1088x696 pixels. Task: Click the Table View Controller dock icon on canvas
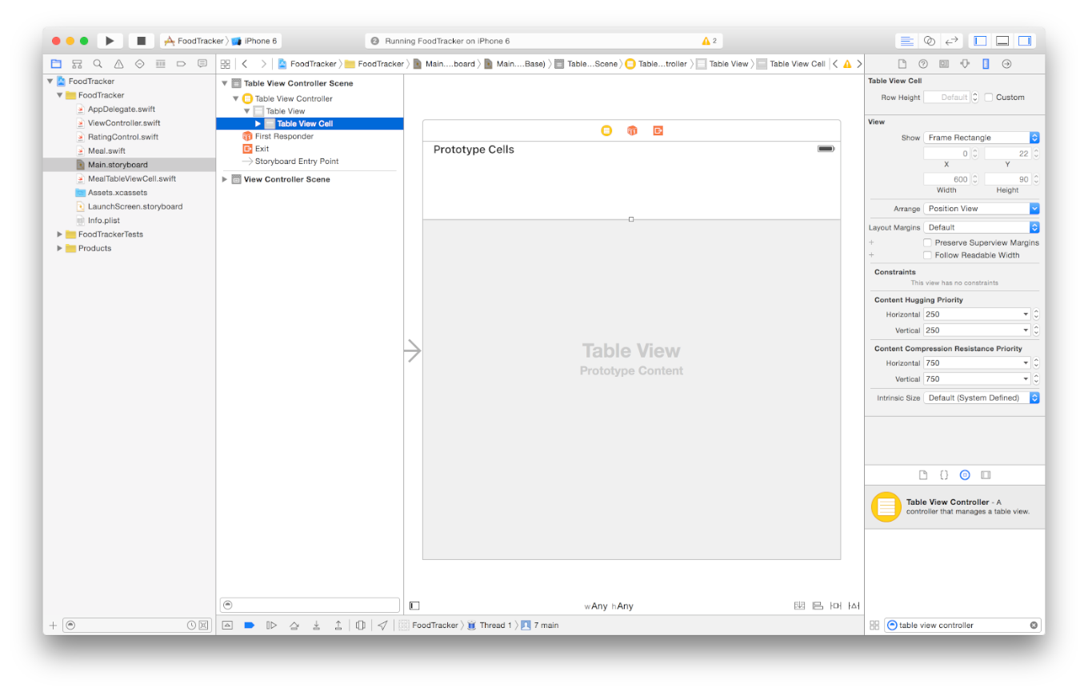click(606, 130)
